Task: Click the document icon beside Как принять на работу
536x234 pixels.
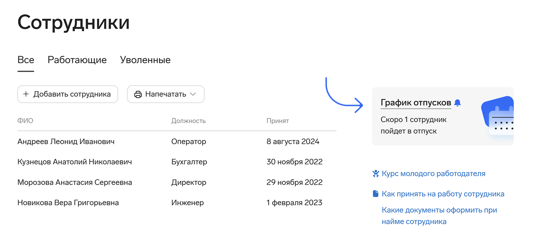Action: (x=376, y=194)
